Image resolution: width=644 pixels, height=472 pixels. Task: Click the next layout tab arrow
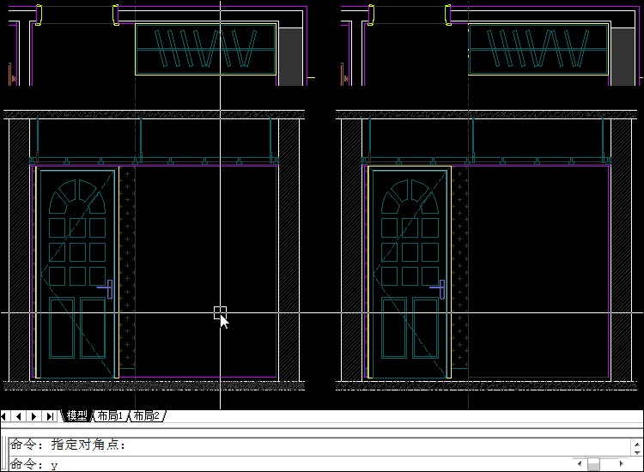pyautogui.click(x=34, y=416)
